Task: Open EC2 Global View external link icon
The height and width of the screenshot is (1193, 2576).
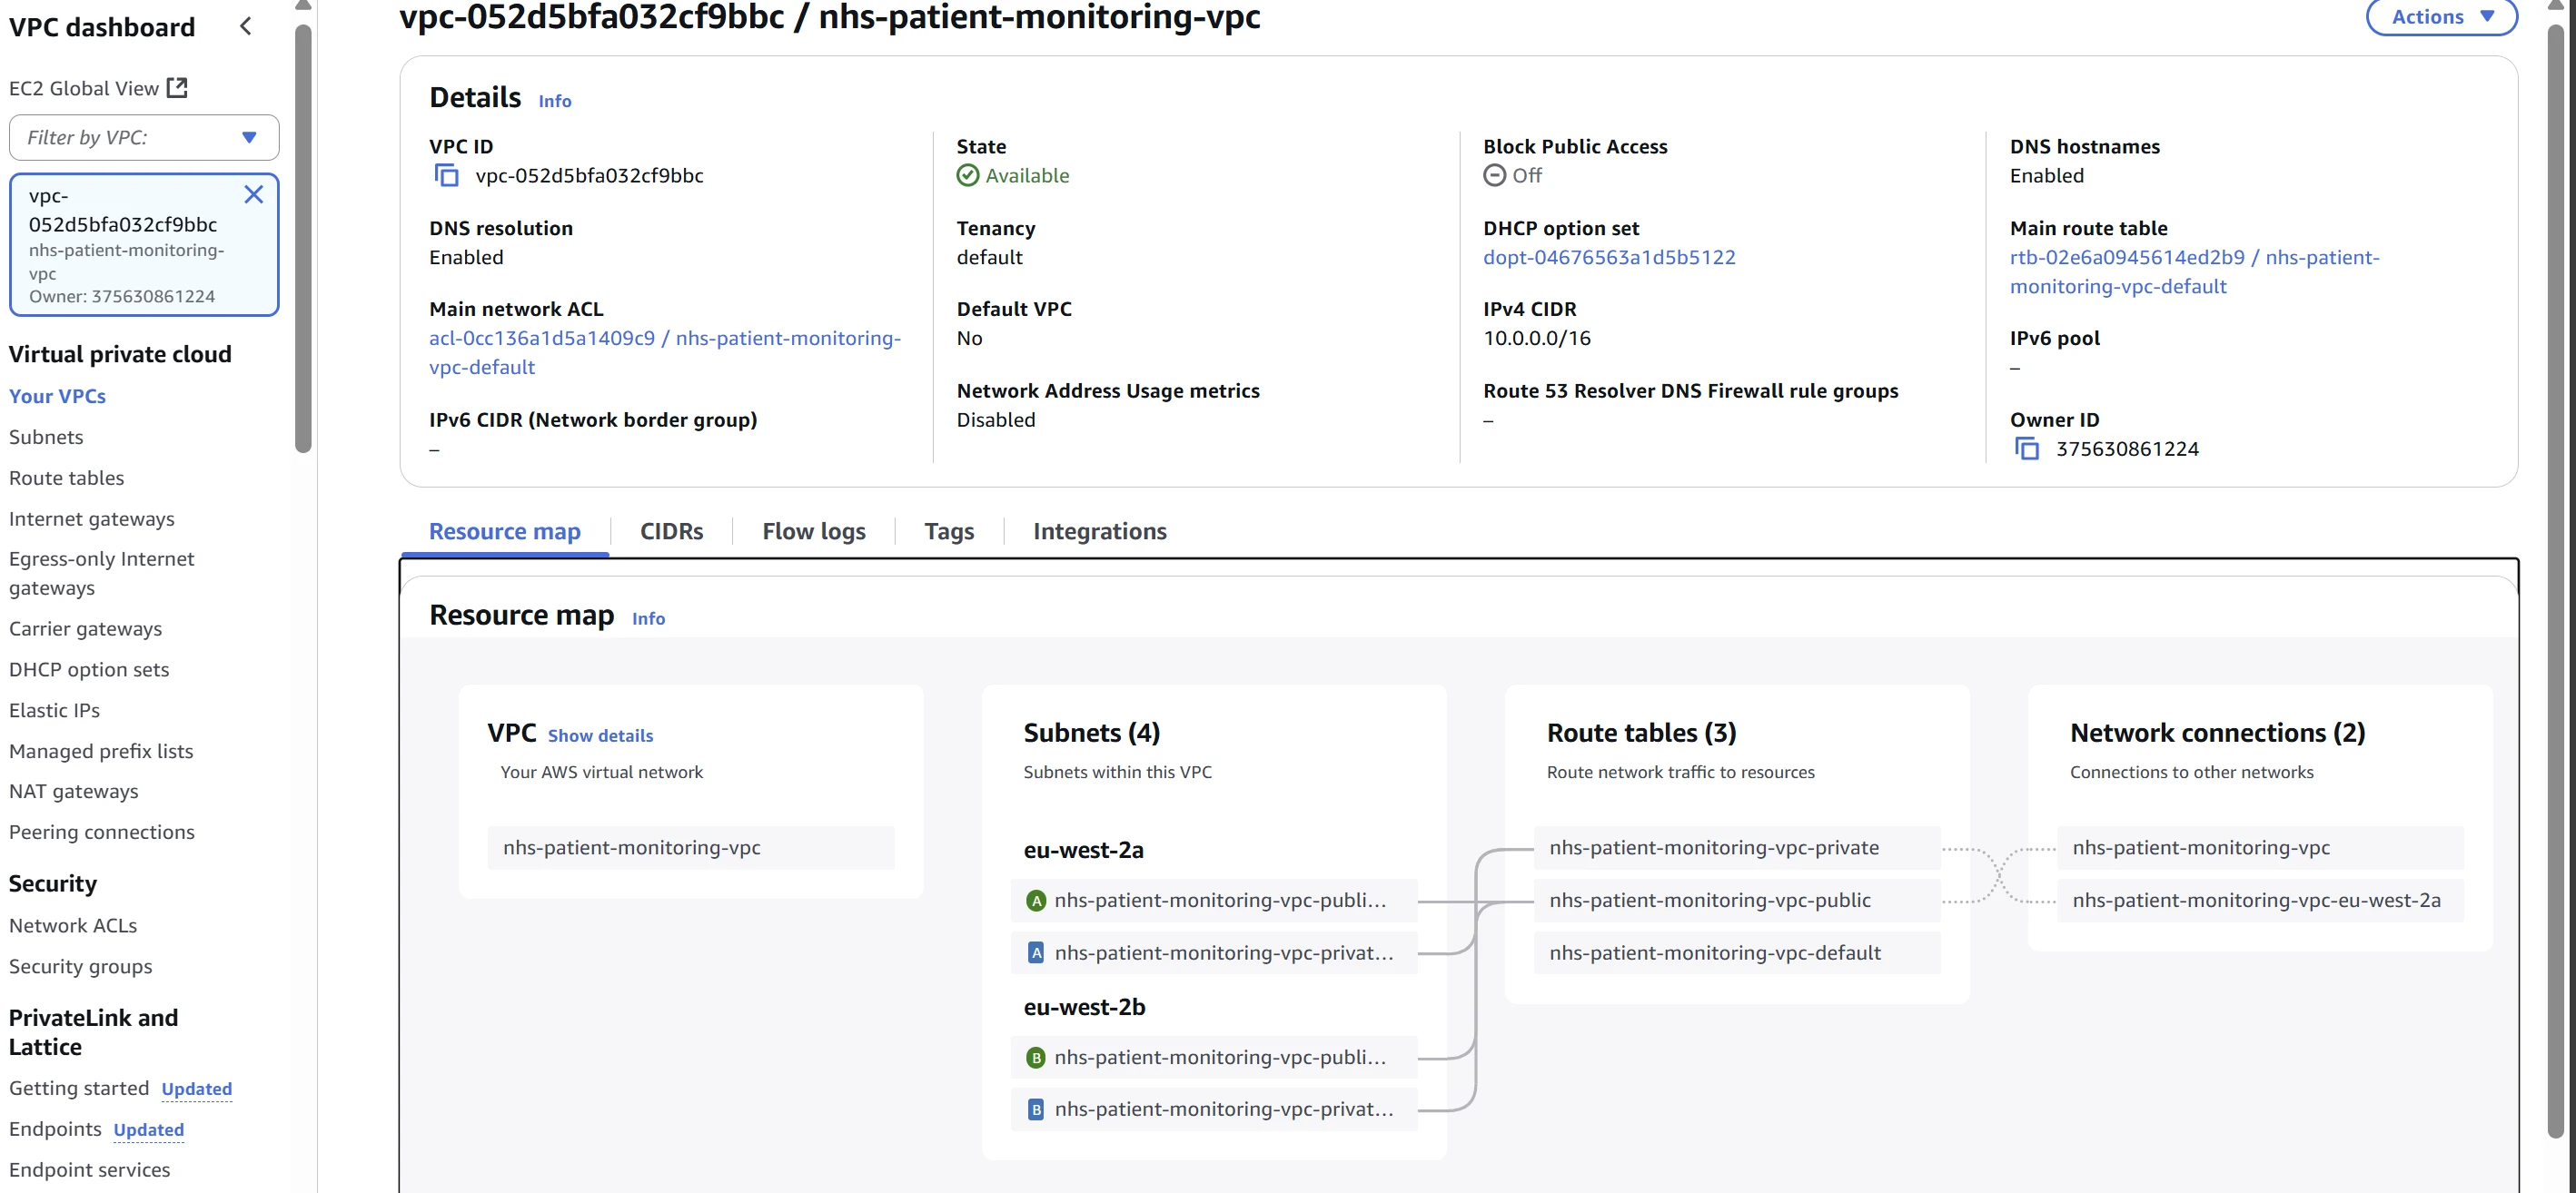Action: (x=177, y=88)
